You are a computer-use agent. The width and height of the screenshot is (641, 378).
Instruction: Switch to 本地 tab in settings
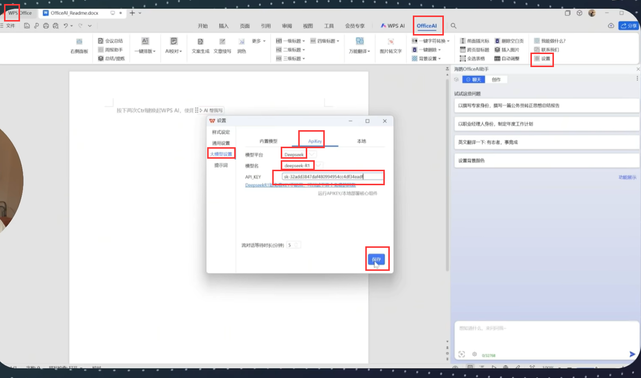point(361,141)
